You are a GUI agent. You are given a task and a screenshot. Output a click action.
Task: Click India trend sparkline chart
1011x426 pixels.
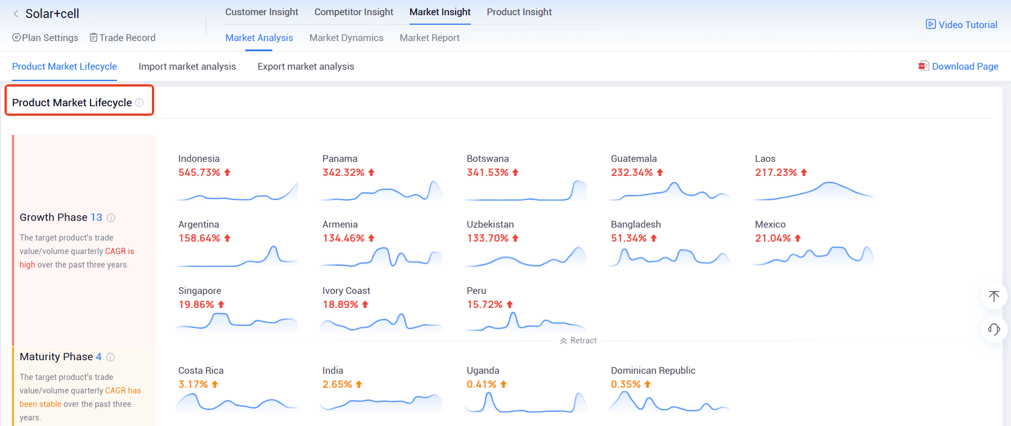381,403
